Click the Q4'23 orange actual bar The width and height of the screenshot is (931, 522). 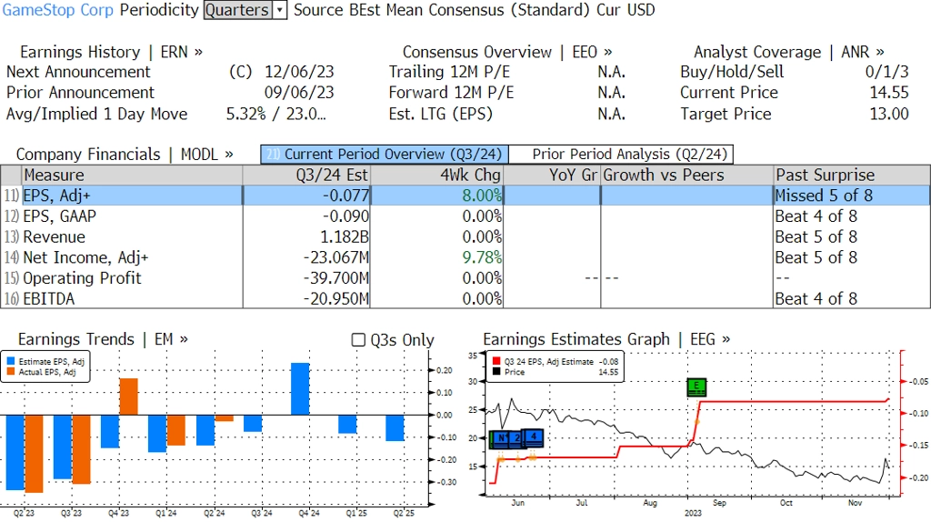[x=129, y=397]
